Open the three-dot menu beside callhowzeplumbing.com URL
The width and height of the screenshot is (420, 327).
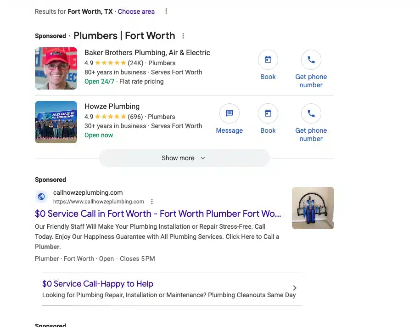pos(152,202)
